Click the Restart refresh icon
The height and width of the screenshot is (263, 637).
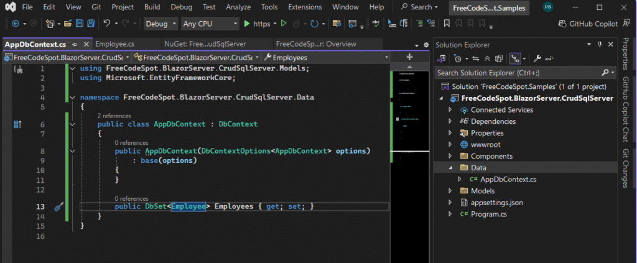pos(314,24)
